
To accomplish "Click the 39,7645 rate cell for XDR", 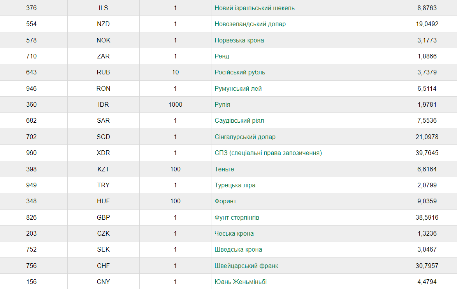I will [x=427, y=153].
